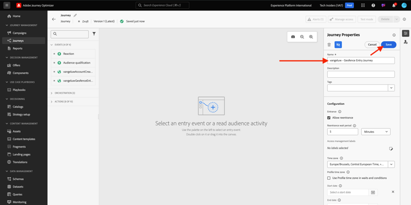411x205 pixels.
Task: Click the Test mode button
Action: 367,19
